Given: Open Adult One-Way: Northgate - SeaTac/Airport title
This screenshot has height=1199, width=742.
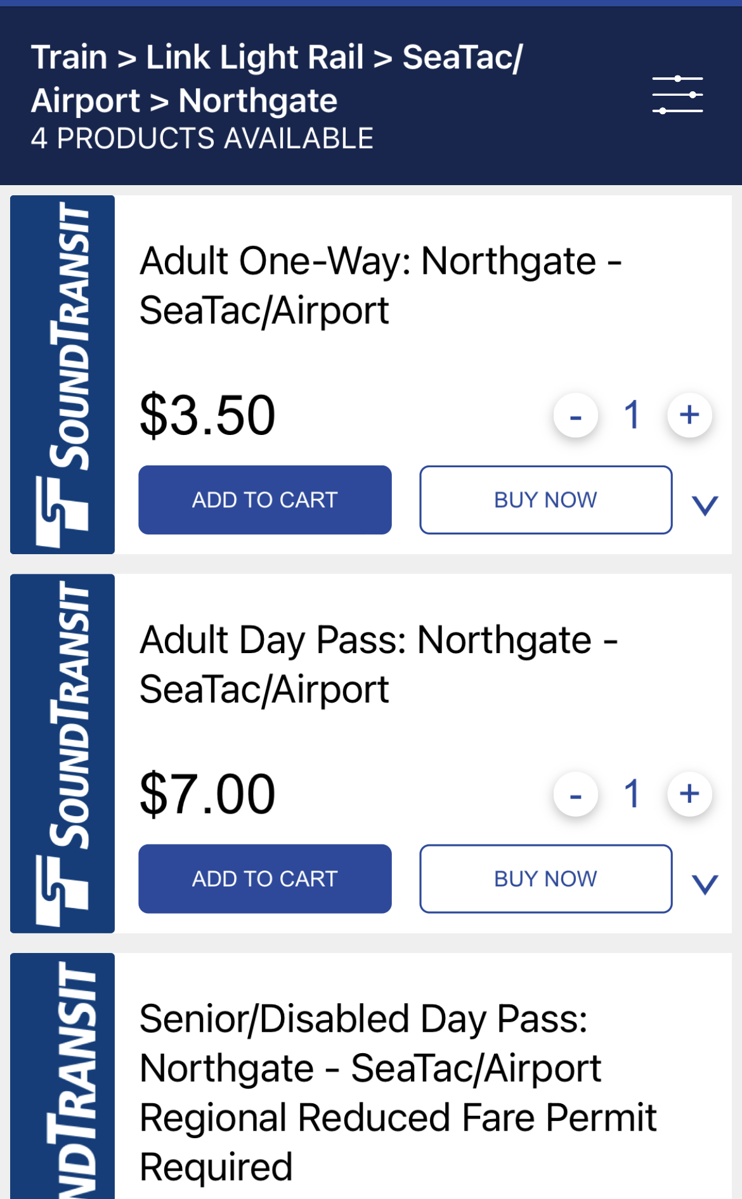Looking at the screenshot, I should coord(381,285).
